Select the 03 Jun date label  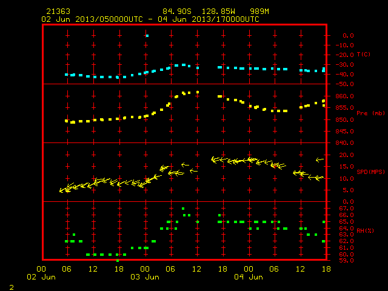point(145,277)
